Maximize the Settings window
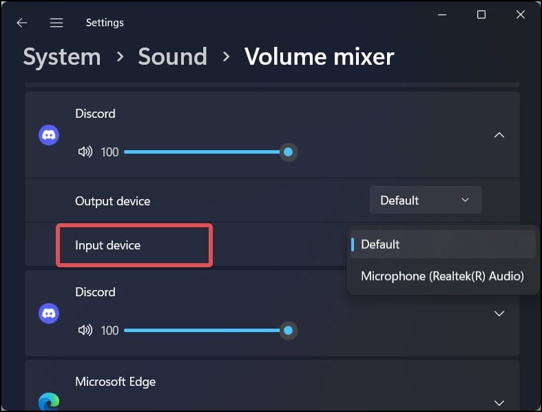The height and width of the screenshot is (412, 542). pyautogui.click(x=481, y=14)
